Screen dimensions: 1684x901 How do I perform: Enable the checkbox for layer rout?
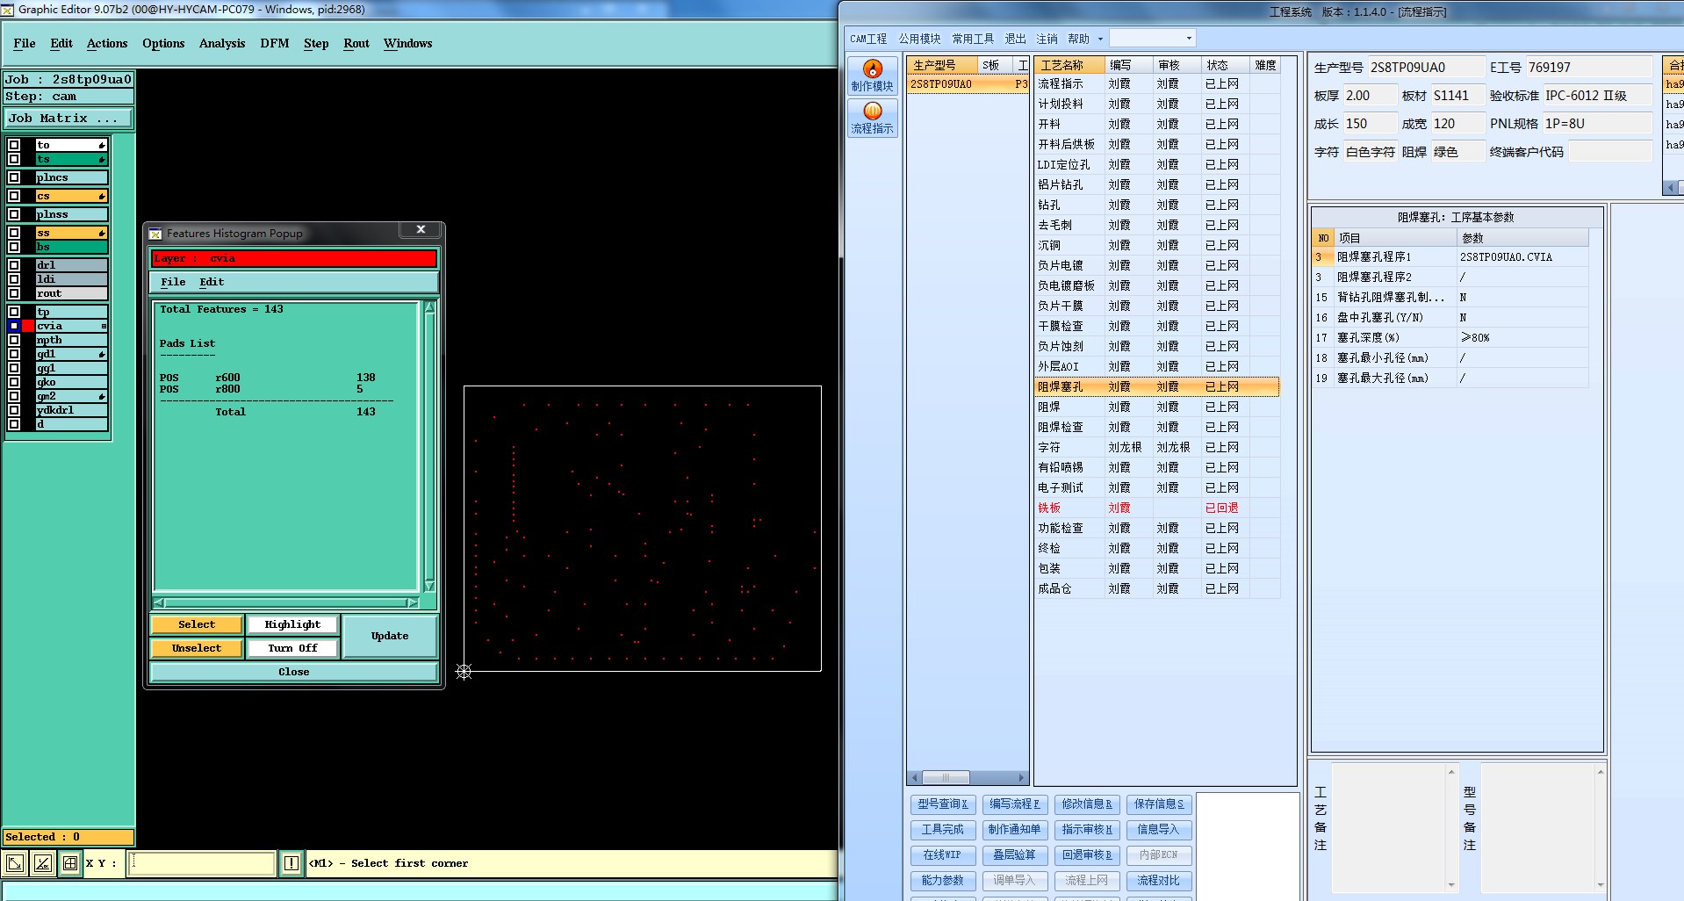(14, 293)
